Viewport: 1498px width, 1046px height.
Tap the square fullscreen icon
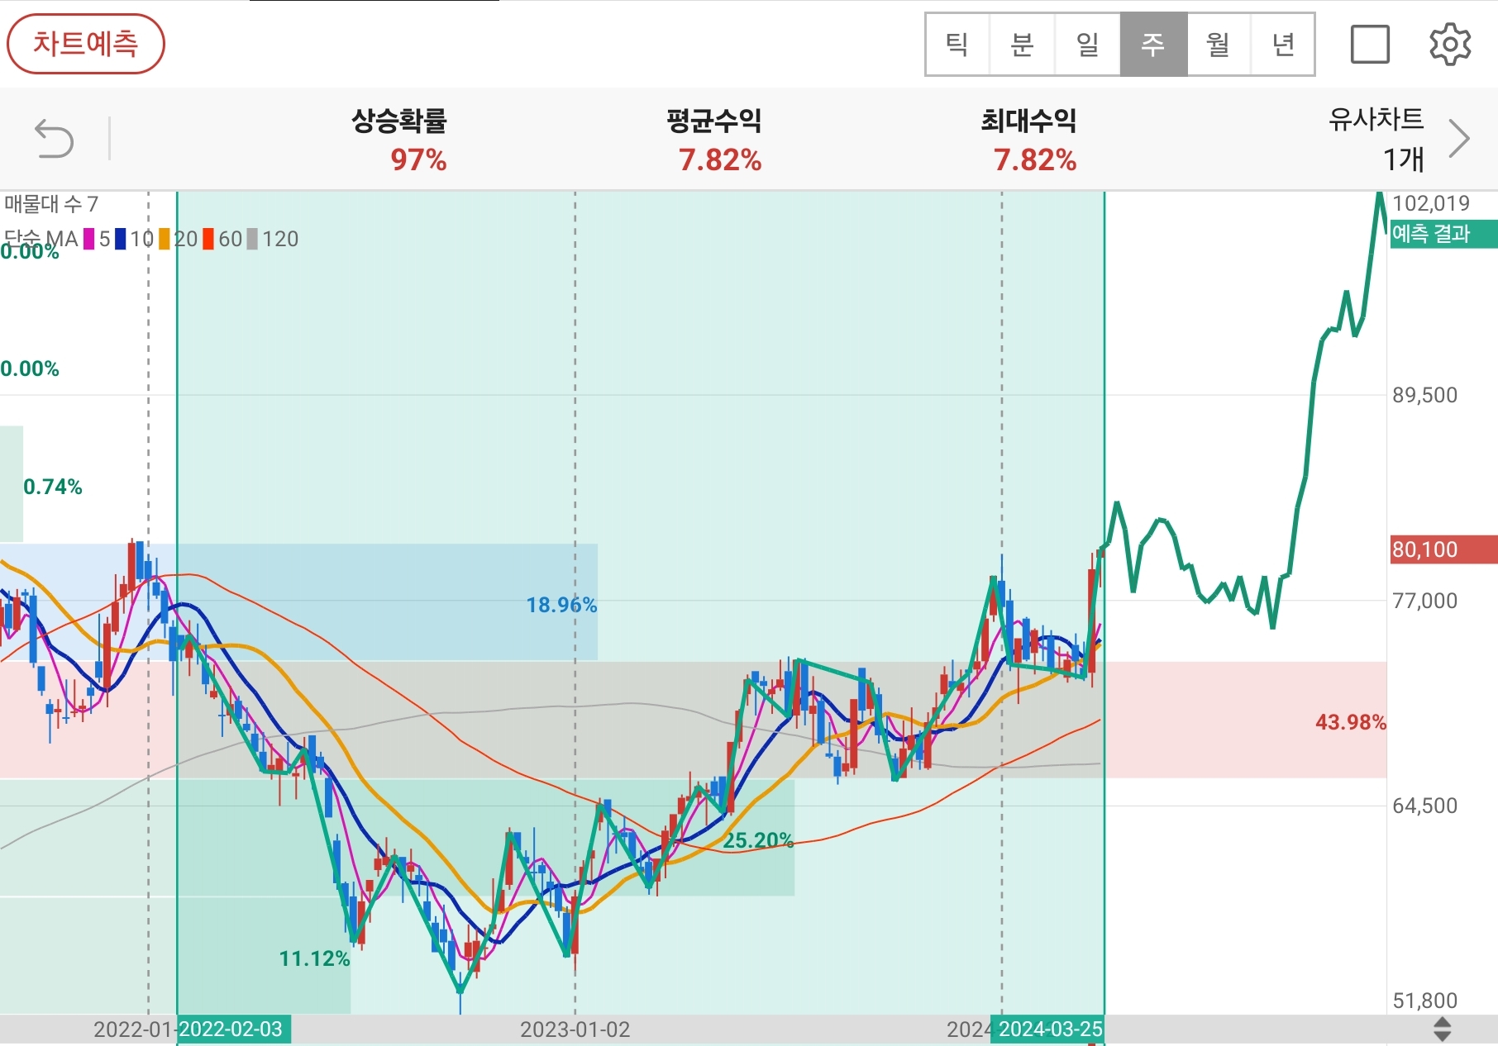pos(1370,44)
